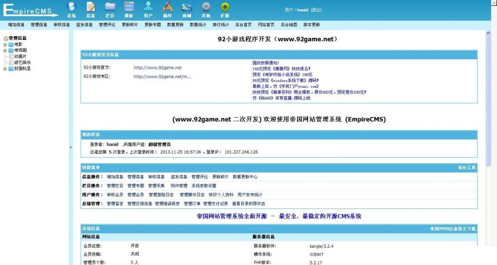Open 帝国MYSQL备份王下载 link
This screenshot has height=265, width=497.
click(x=453, y=229)
